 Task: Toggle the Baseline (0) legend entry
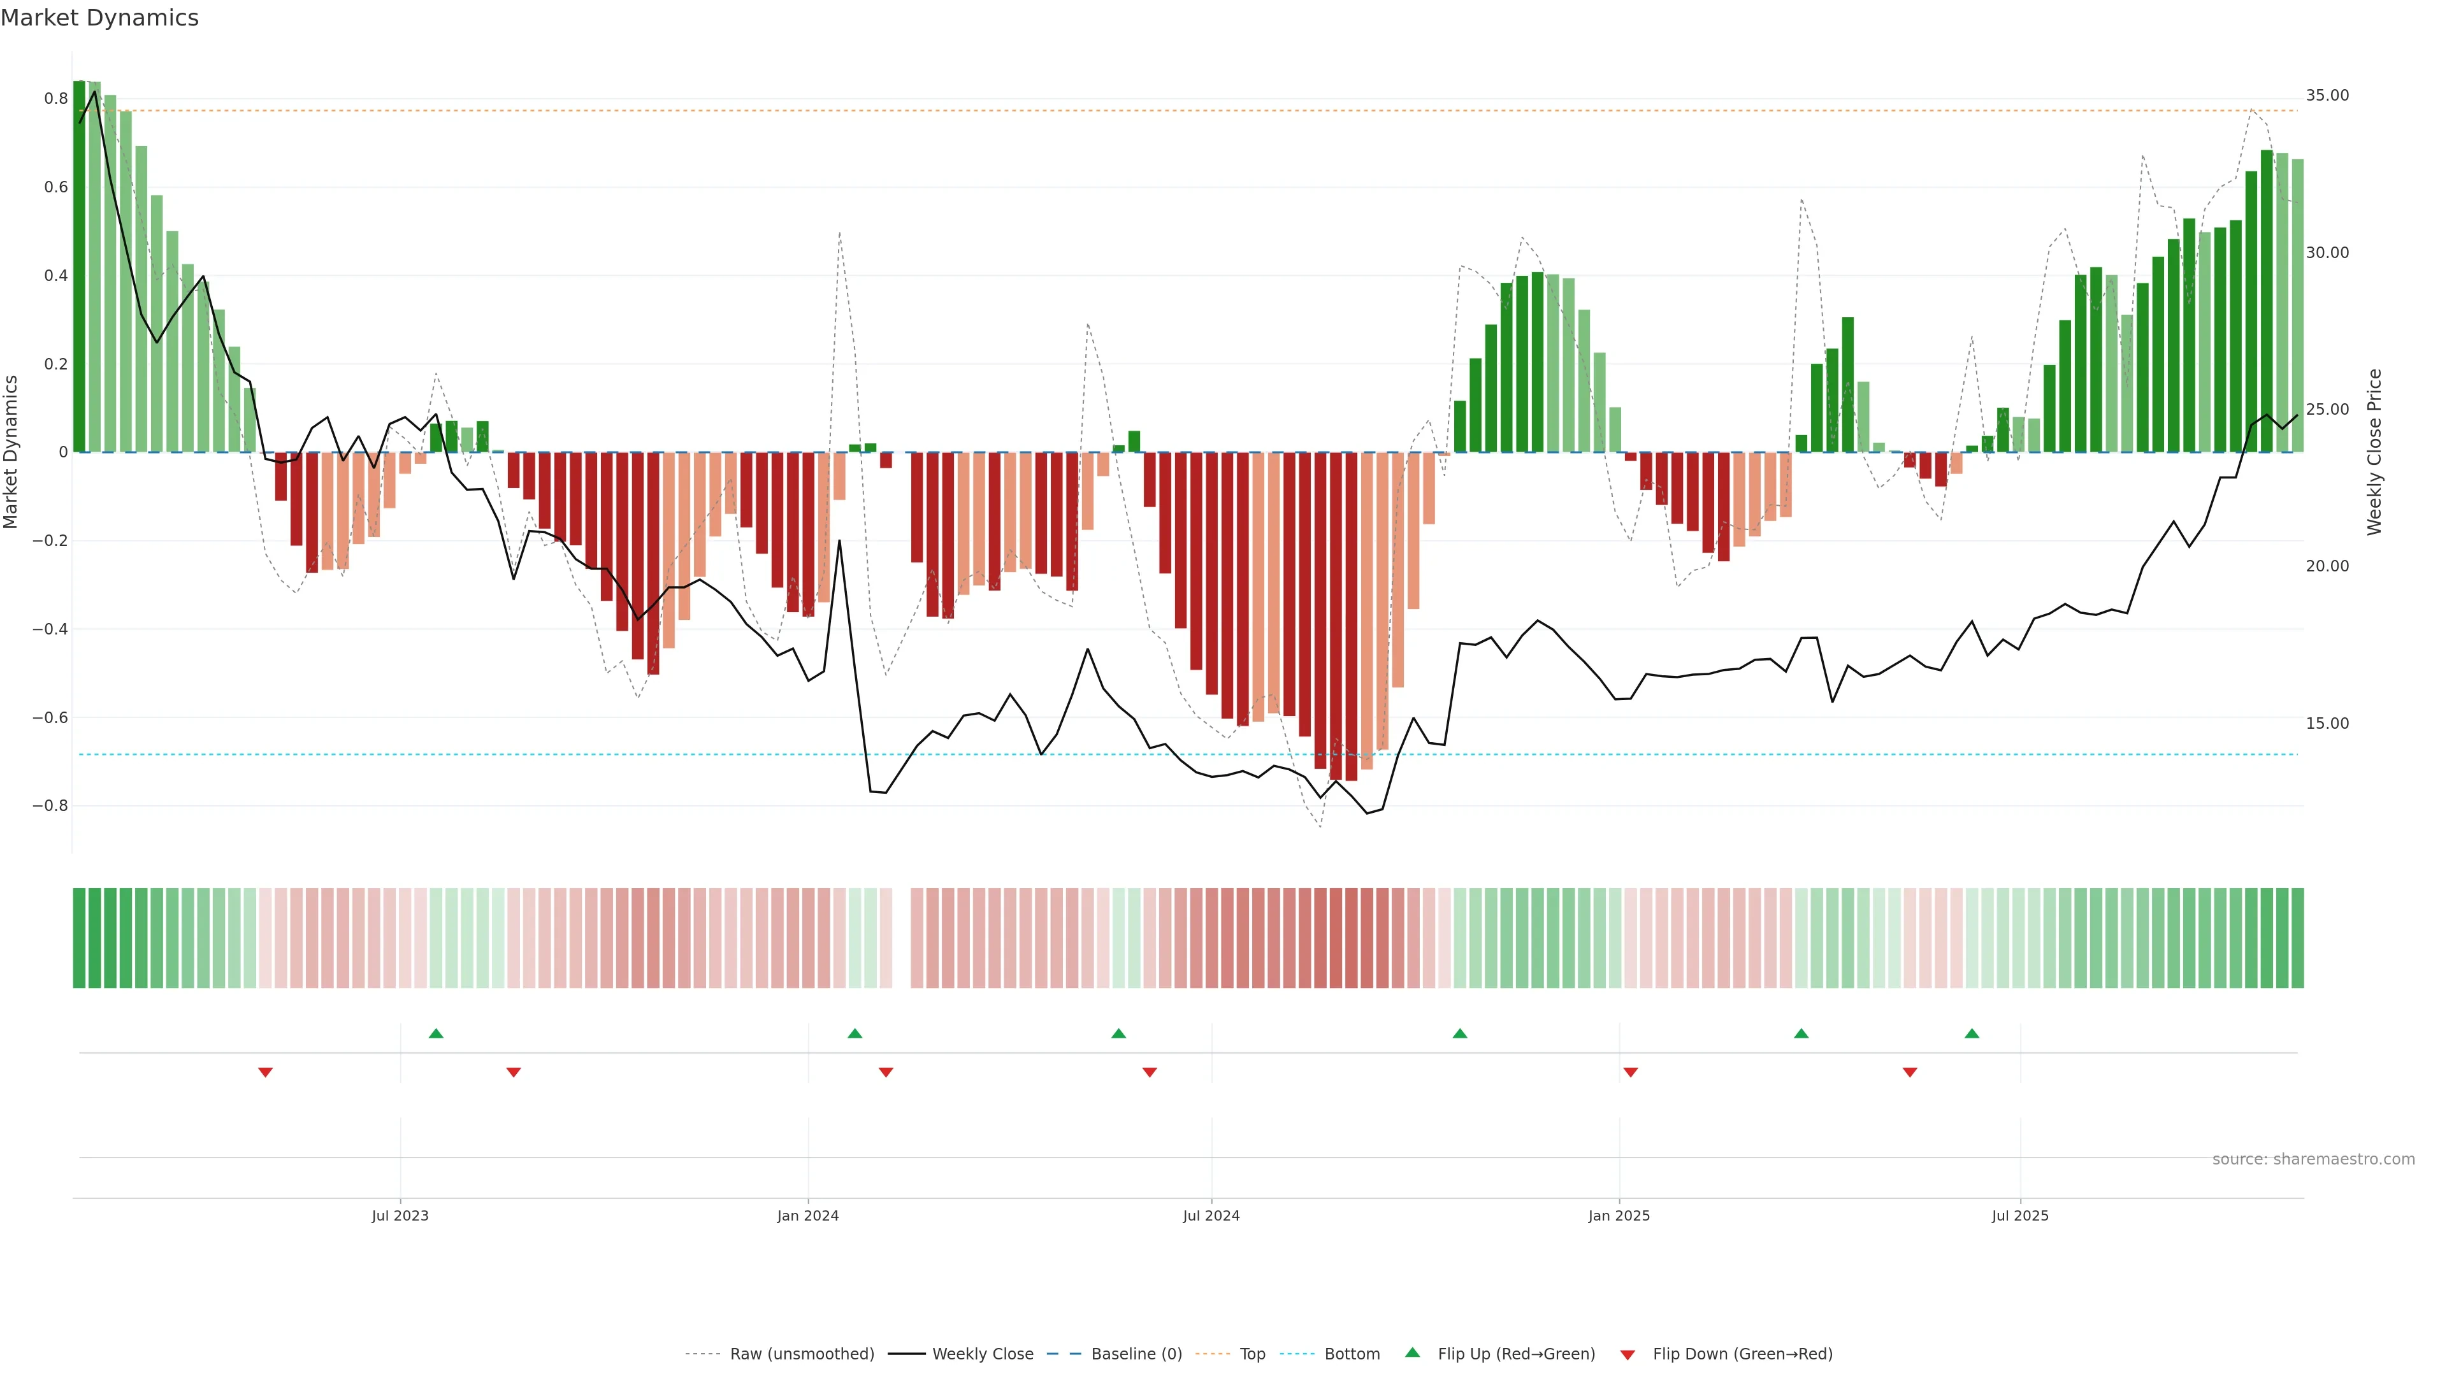point(1136,1354)
